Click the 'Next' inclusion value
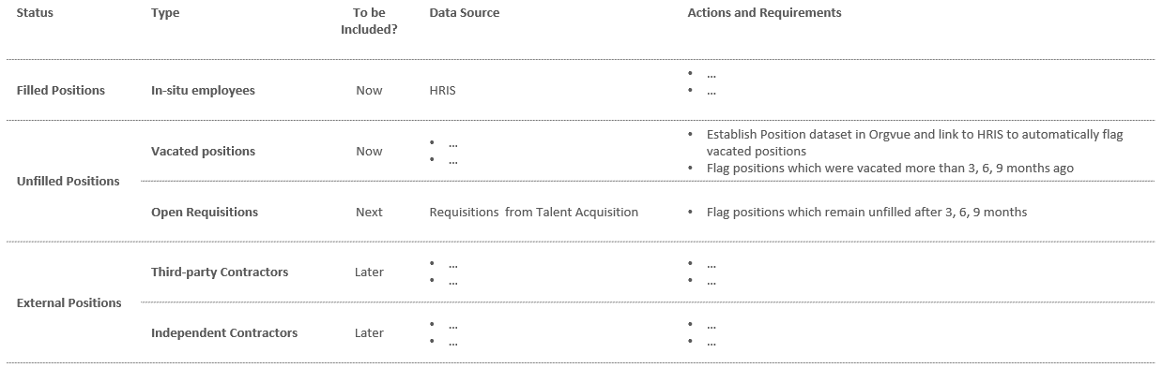This screenshot has width=1163, height=368. pyautogui.click(x=369, y=212)
